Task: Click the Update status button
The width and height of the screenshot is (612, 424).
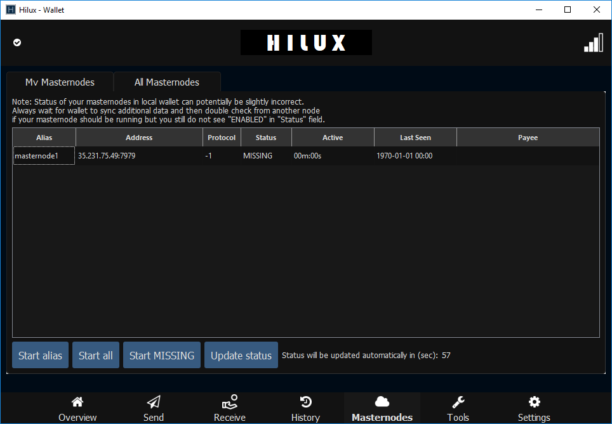Action: (241, 355)
